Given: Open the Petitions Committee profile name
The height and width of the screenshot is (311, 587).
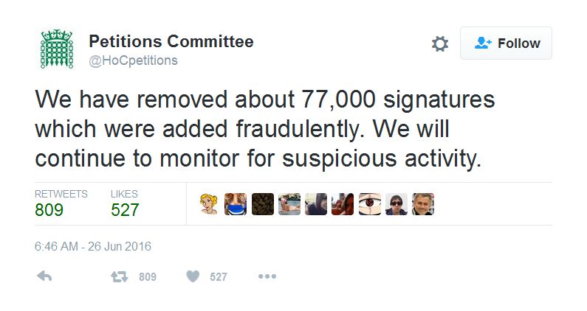Looking at the screenshot, I should (x=171, y=41).
